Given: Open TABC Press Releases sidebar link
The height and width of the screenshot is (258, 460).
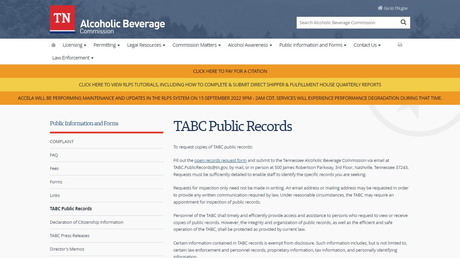Looking at the screenshot, I should tap(106, 235).
